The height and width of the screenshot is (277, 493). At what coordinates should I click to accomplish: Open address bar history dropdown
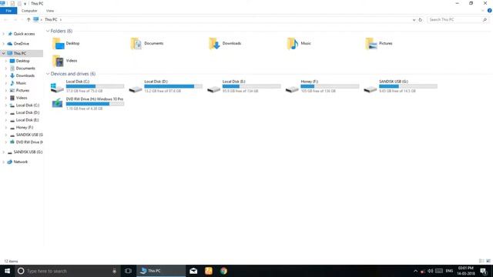point(414,19)
